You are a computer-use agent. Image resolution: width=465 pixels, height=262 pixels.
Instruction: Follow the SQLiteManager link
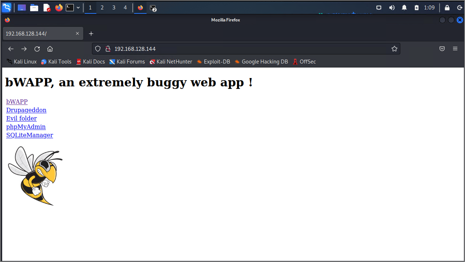(x=29, y=135)
